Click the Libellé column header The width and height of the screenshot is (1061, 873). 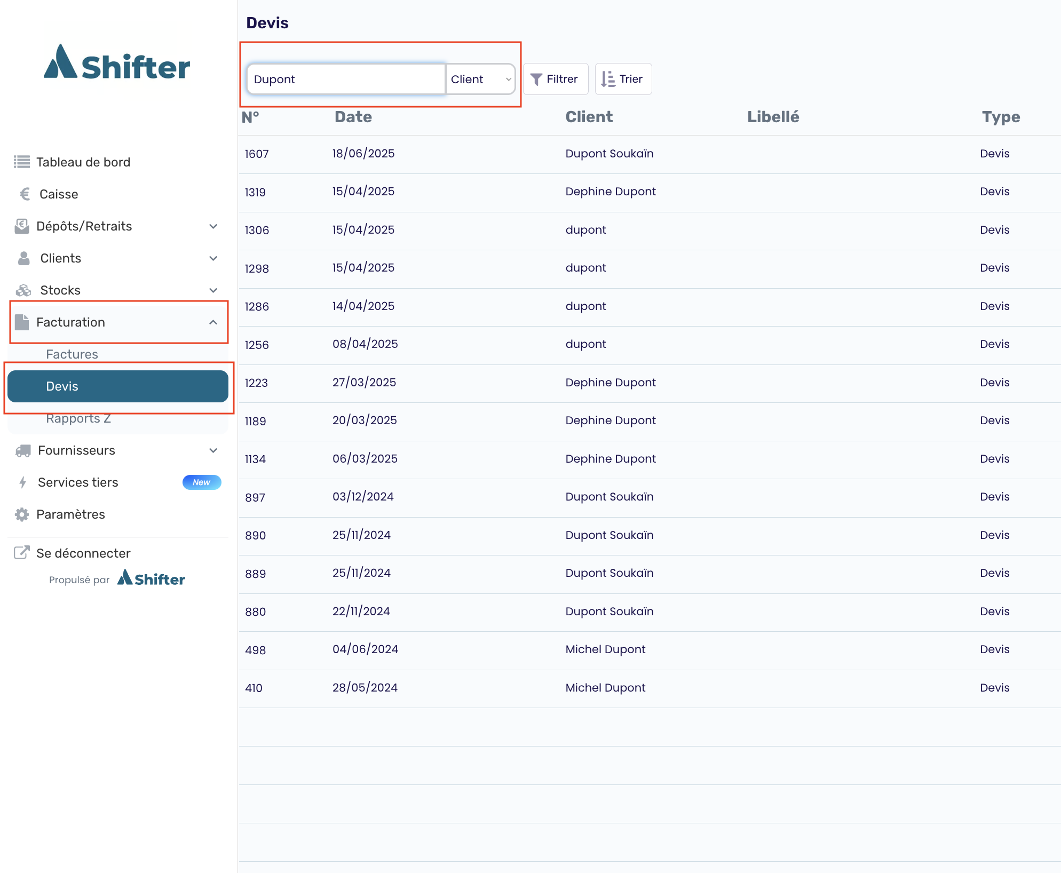(x=773, y=117)
